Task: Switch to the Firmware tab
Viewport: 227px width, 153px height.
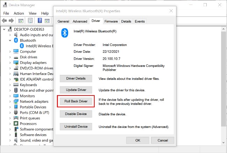Action: tap(111, 21)
